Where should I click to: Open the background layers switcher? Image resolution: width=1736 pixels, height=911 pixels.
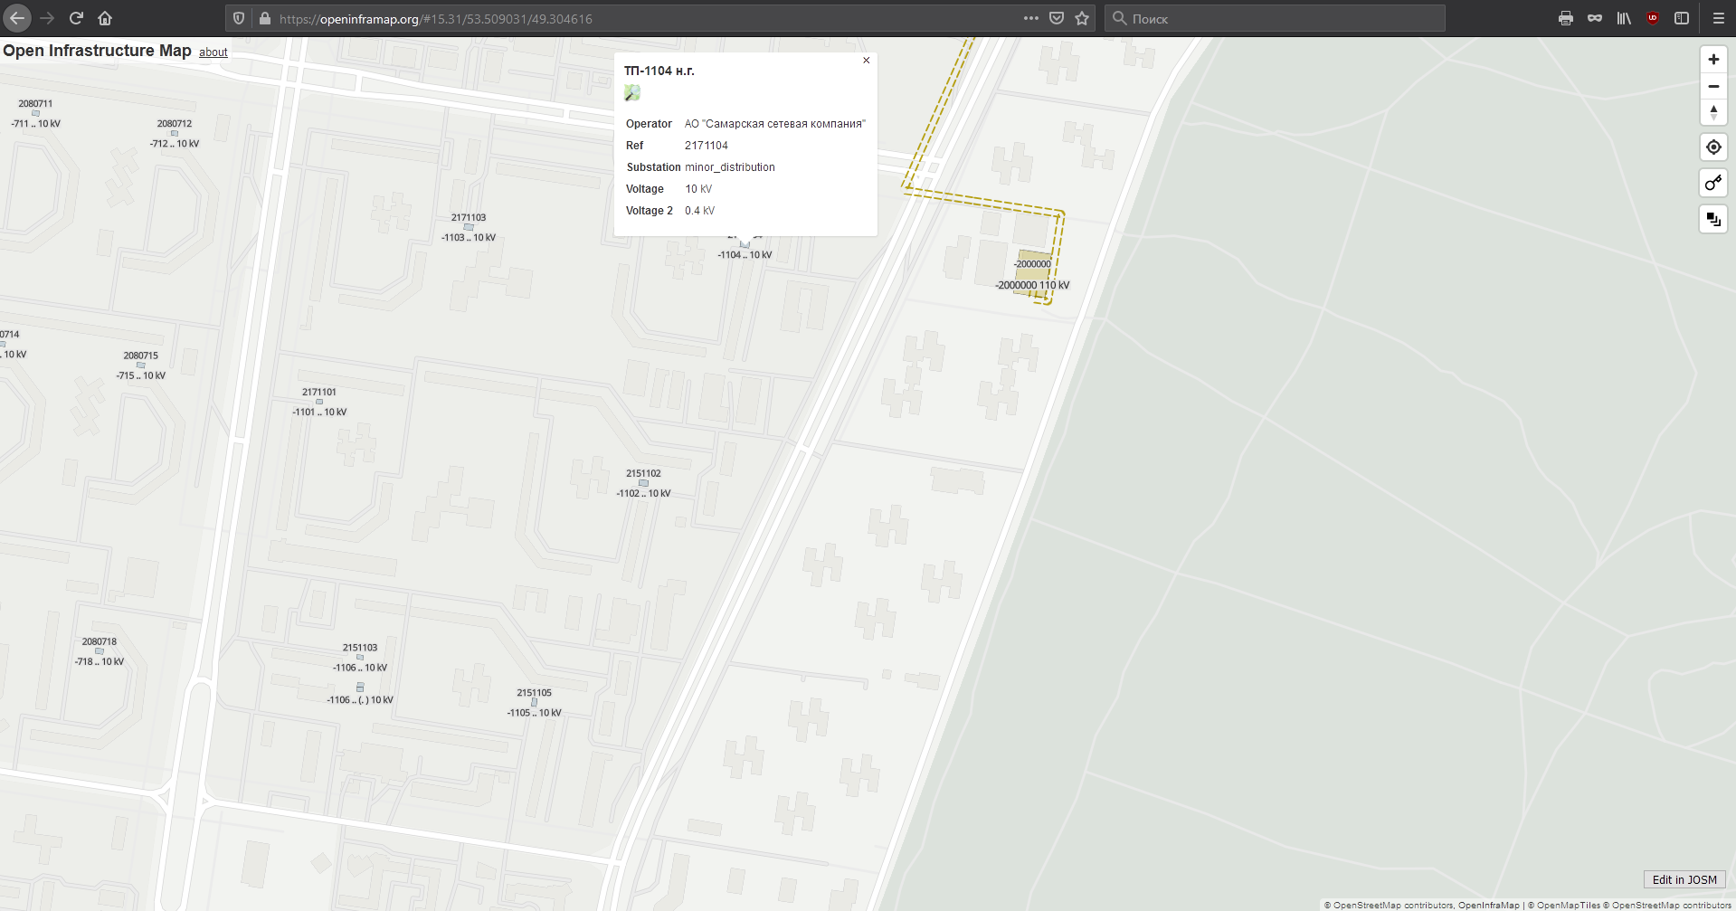1712,218
